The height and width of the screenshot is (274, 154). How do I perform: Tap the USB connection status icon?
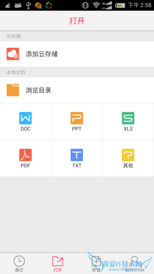coord(28,5)
